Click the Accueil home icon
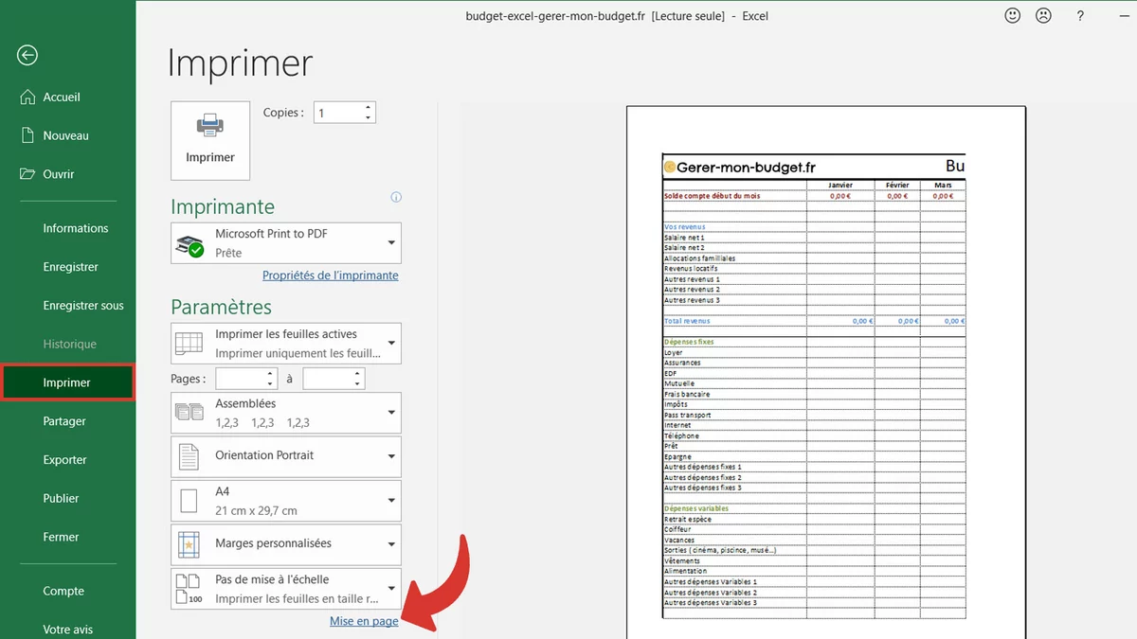The width and height of the screenshot is (1137, 639). (x=27, y=98)
